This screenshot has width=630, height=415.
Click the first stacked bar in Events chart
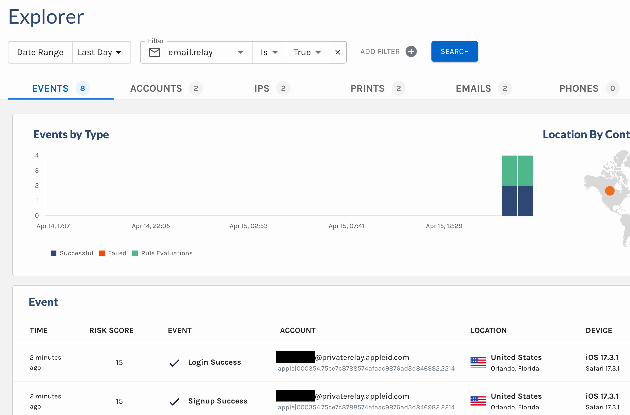(509, 186)
